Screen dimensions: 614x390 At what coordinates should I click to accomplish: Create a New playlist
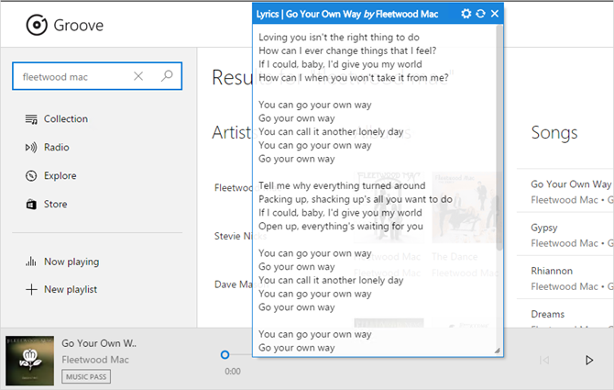pos(70,290)
